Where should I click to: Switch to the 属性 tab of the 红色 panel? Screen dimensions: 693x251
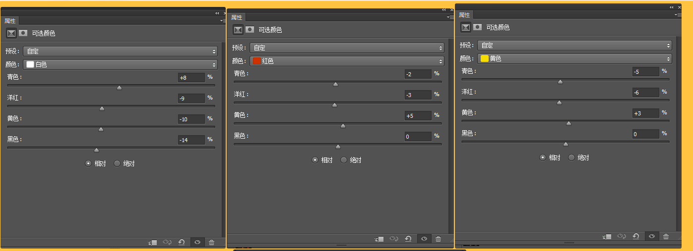237,17
